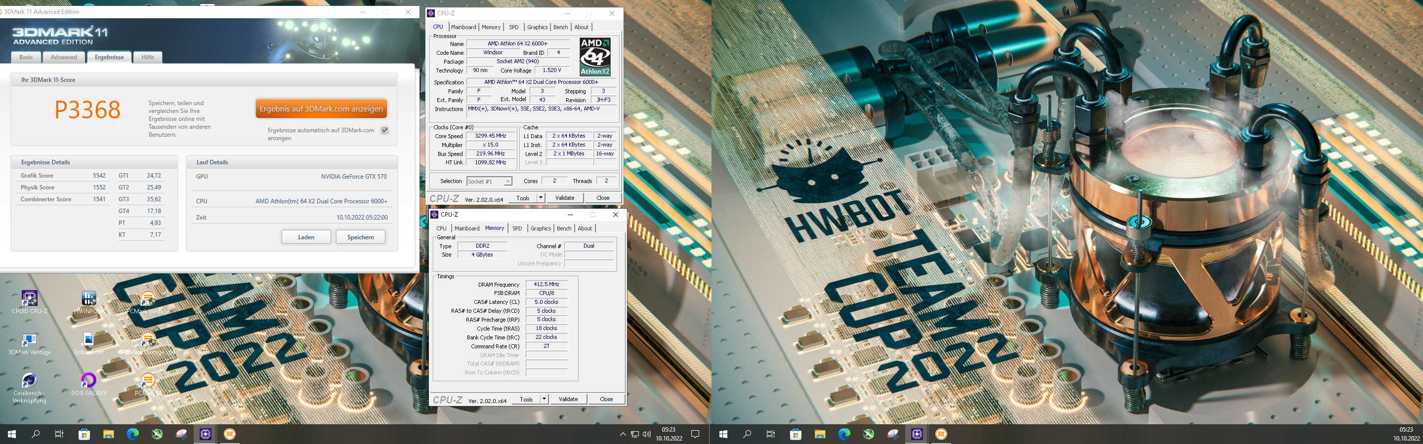The image size is (1423, 444).
Task: Open Bench tab in CPU-Z Memory timings window
Action: (564, 228)
